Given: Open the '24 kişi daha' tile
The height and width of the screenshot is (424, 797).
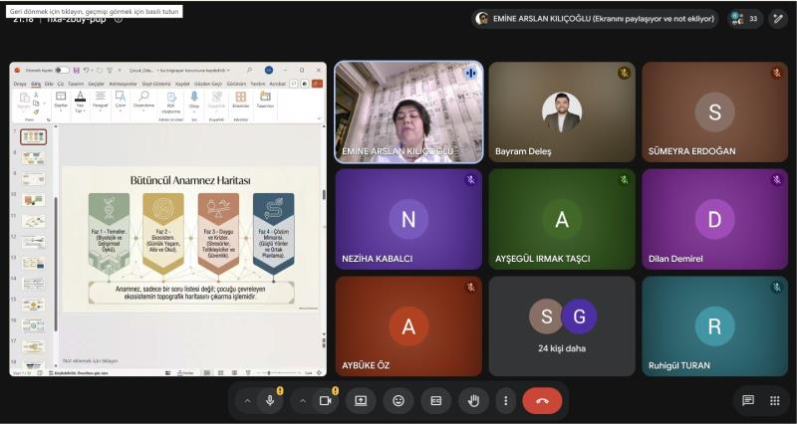Looking at the screenshot, I should pyautogui.click(x=562, y=326).
